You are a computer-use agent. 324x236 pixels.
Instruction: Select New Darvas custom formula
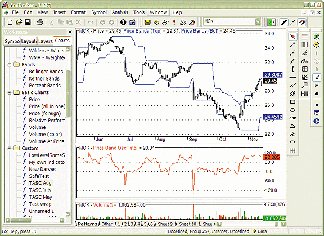(x=42, y=169)
